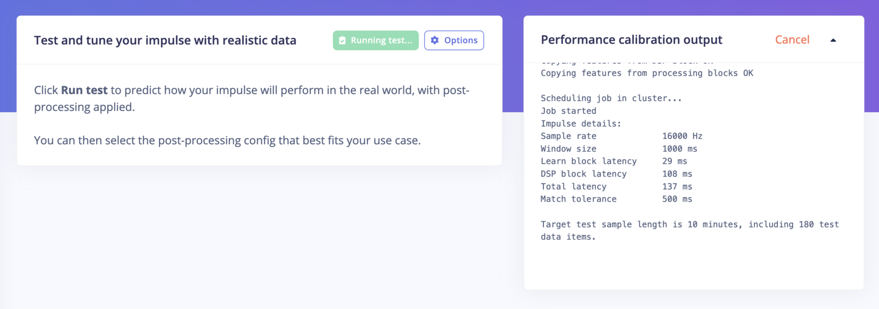Click the Match tolerance 500 ms value
Screen dimensions: 879x309
[x=677, y=199]
